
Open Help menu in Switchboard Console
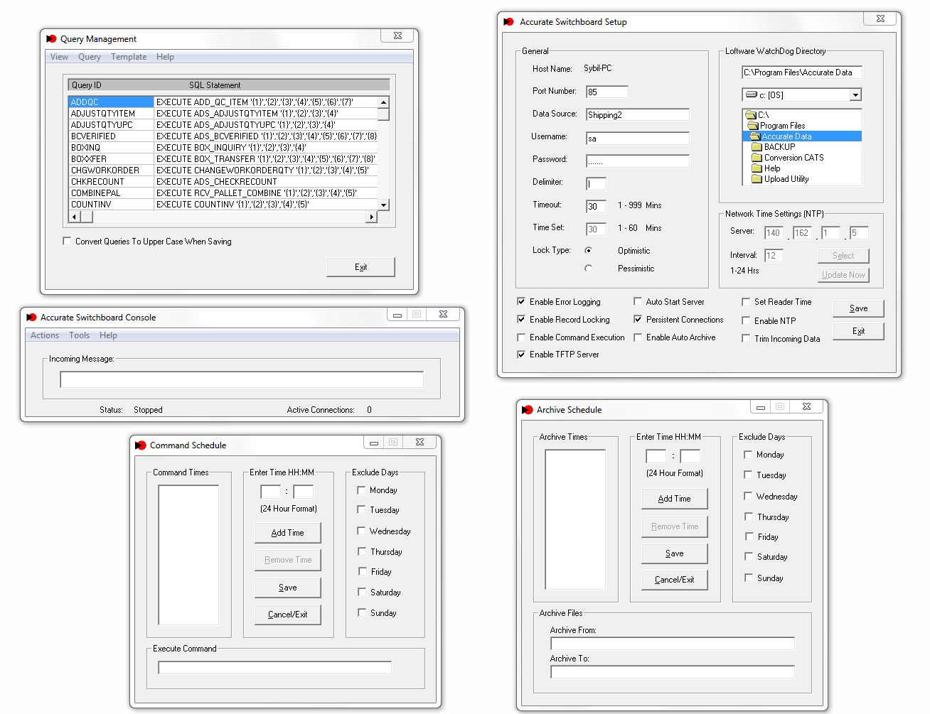tap(108, 335)
